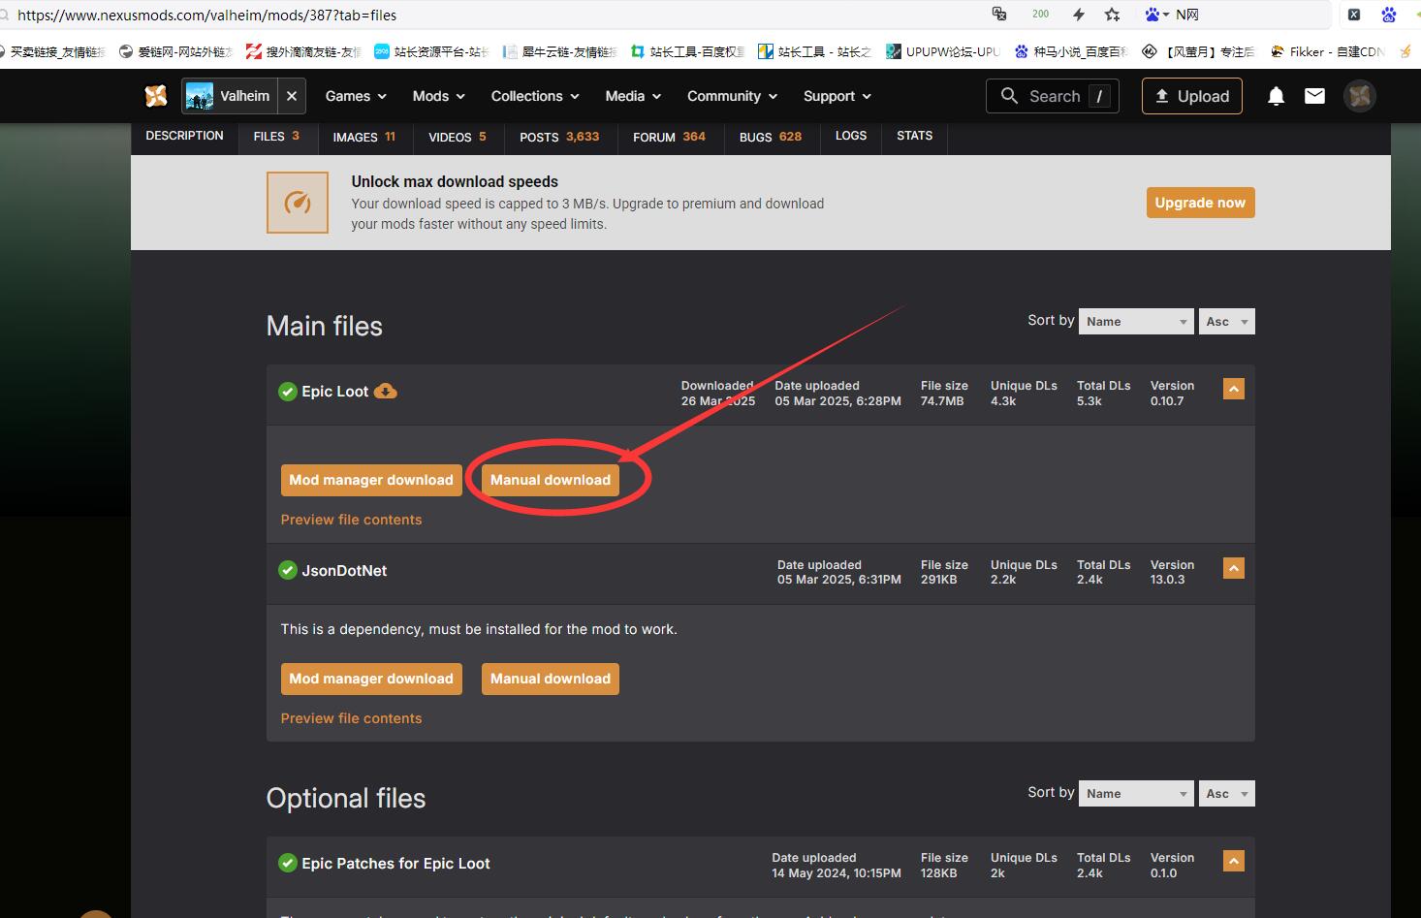
Task: Bookmark this page with the star icon
Action: click(x=1113, y=14)
